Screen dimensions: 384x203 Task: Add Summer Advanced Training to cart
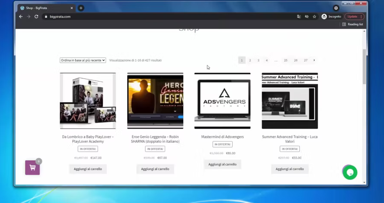[x=290, y=169]
